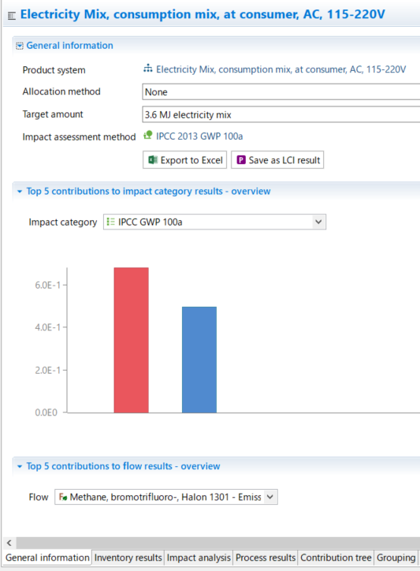The height and width of the screenshot is (571, 420).
Task: Click the Target amount field
Action: pos(281,114)
